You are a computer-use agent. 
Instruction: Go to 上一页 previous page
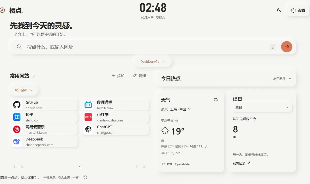(19, 166)
